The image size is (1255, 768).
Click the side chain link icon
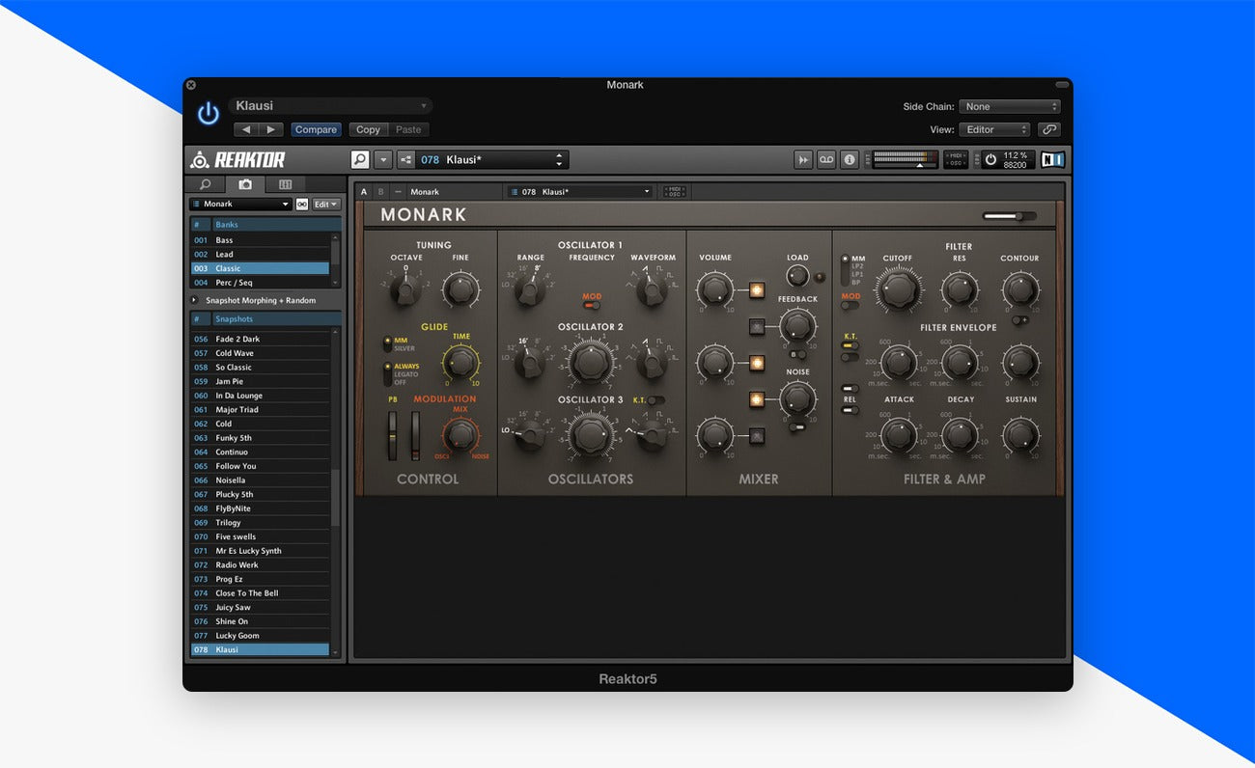(x=1049, y=129)
